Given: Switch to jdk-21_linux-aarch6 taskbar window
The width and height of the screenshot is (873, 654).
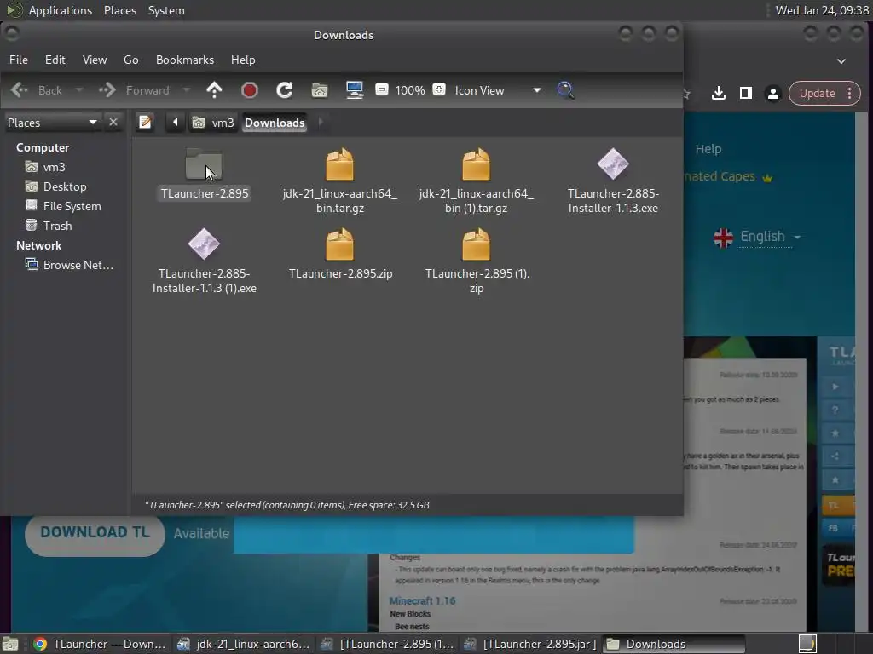Looking at the screenshot, I should (243, 644).
